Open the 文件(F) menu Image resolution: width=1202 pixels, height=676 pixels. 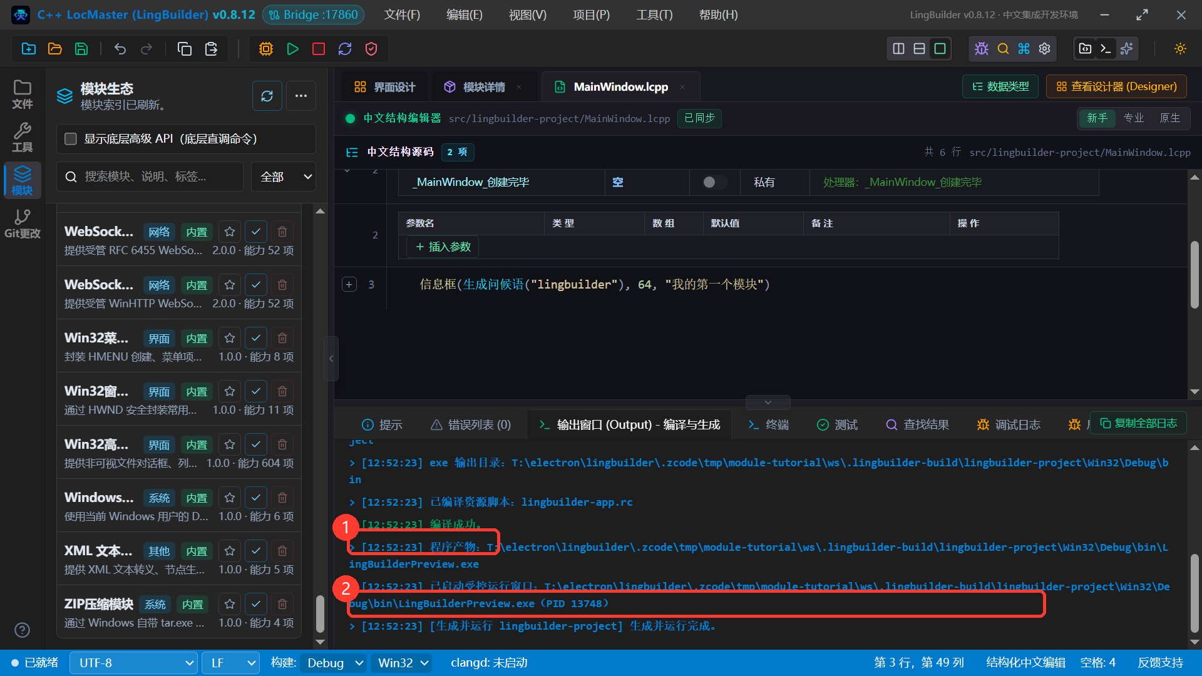pyautogui.click(x=403, y=15)
